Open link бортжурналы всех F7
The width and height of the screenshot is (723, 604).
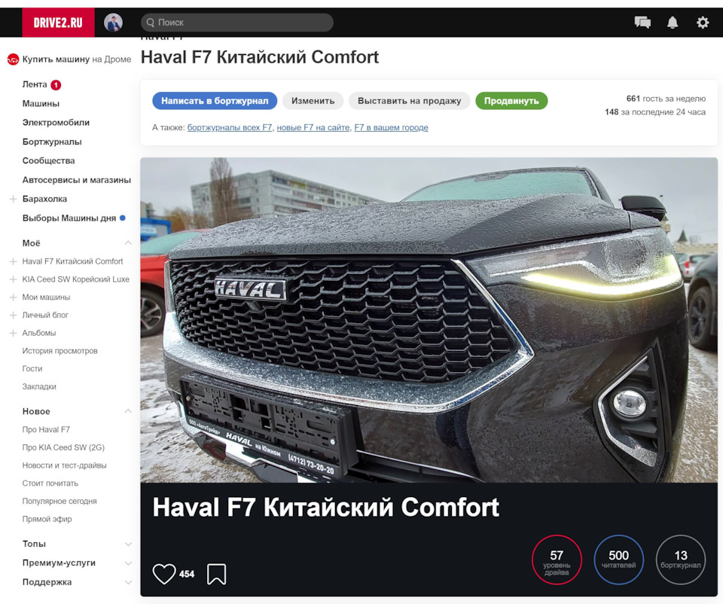click(x=230, y=128)
